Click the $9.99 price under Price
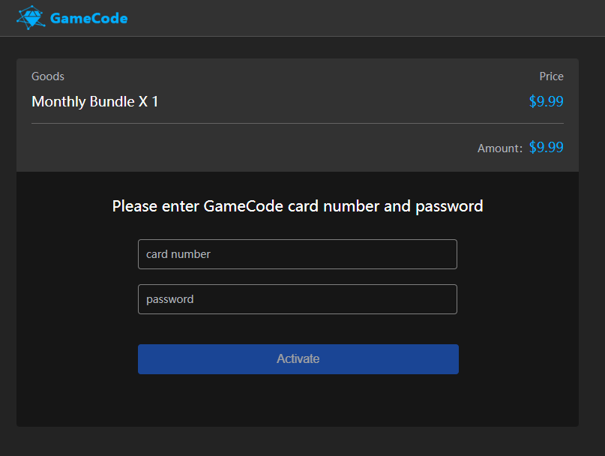This screenshot has width=605, height=456. (546, 101)
